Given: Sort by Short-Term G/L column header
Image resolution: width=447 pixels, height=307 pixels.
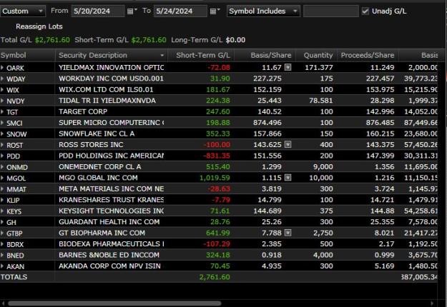Looking at the screenshot, I should [x=203, y=55].
